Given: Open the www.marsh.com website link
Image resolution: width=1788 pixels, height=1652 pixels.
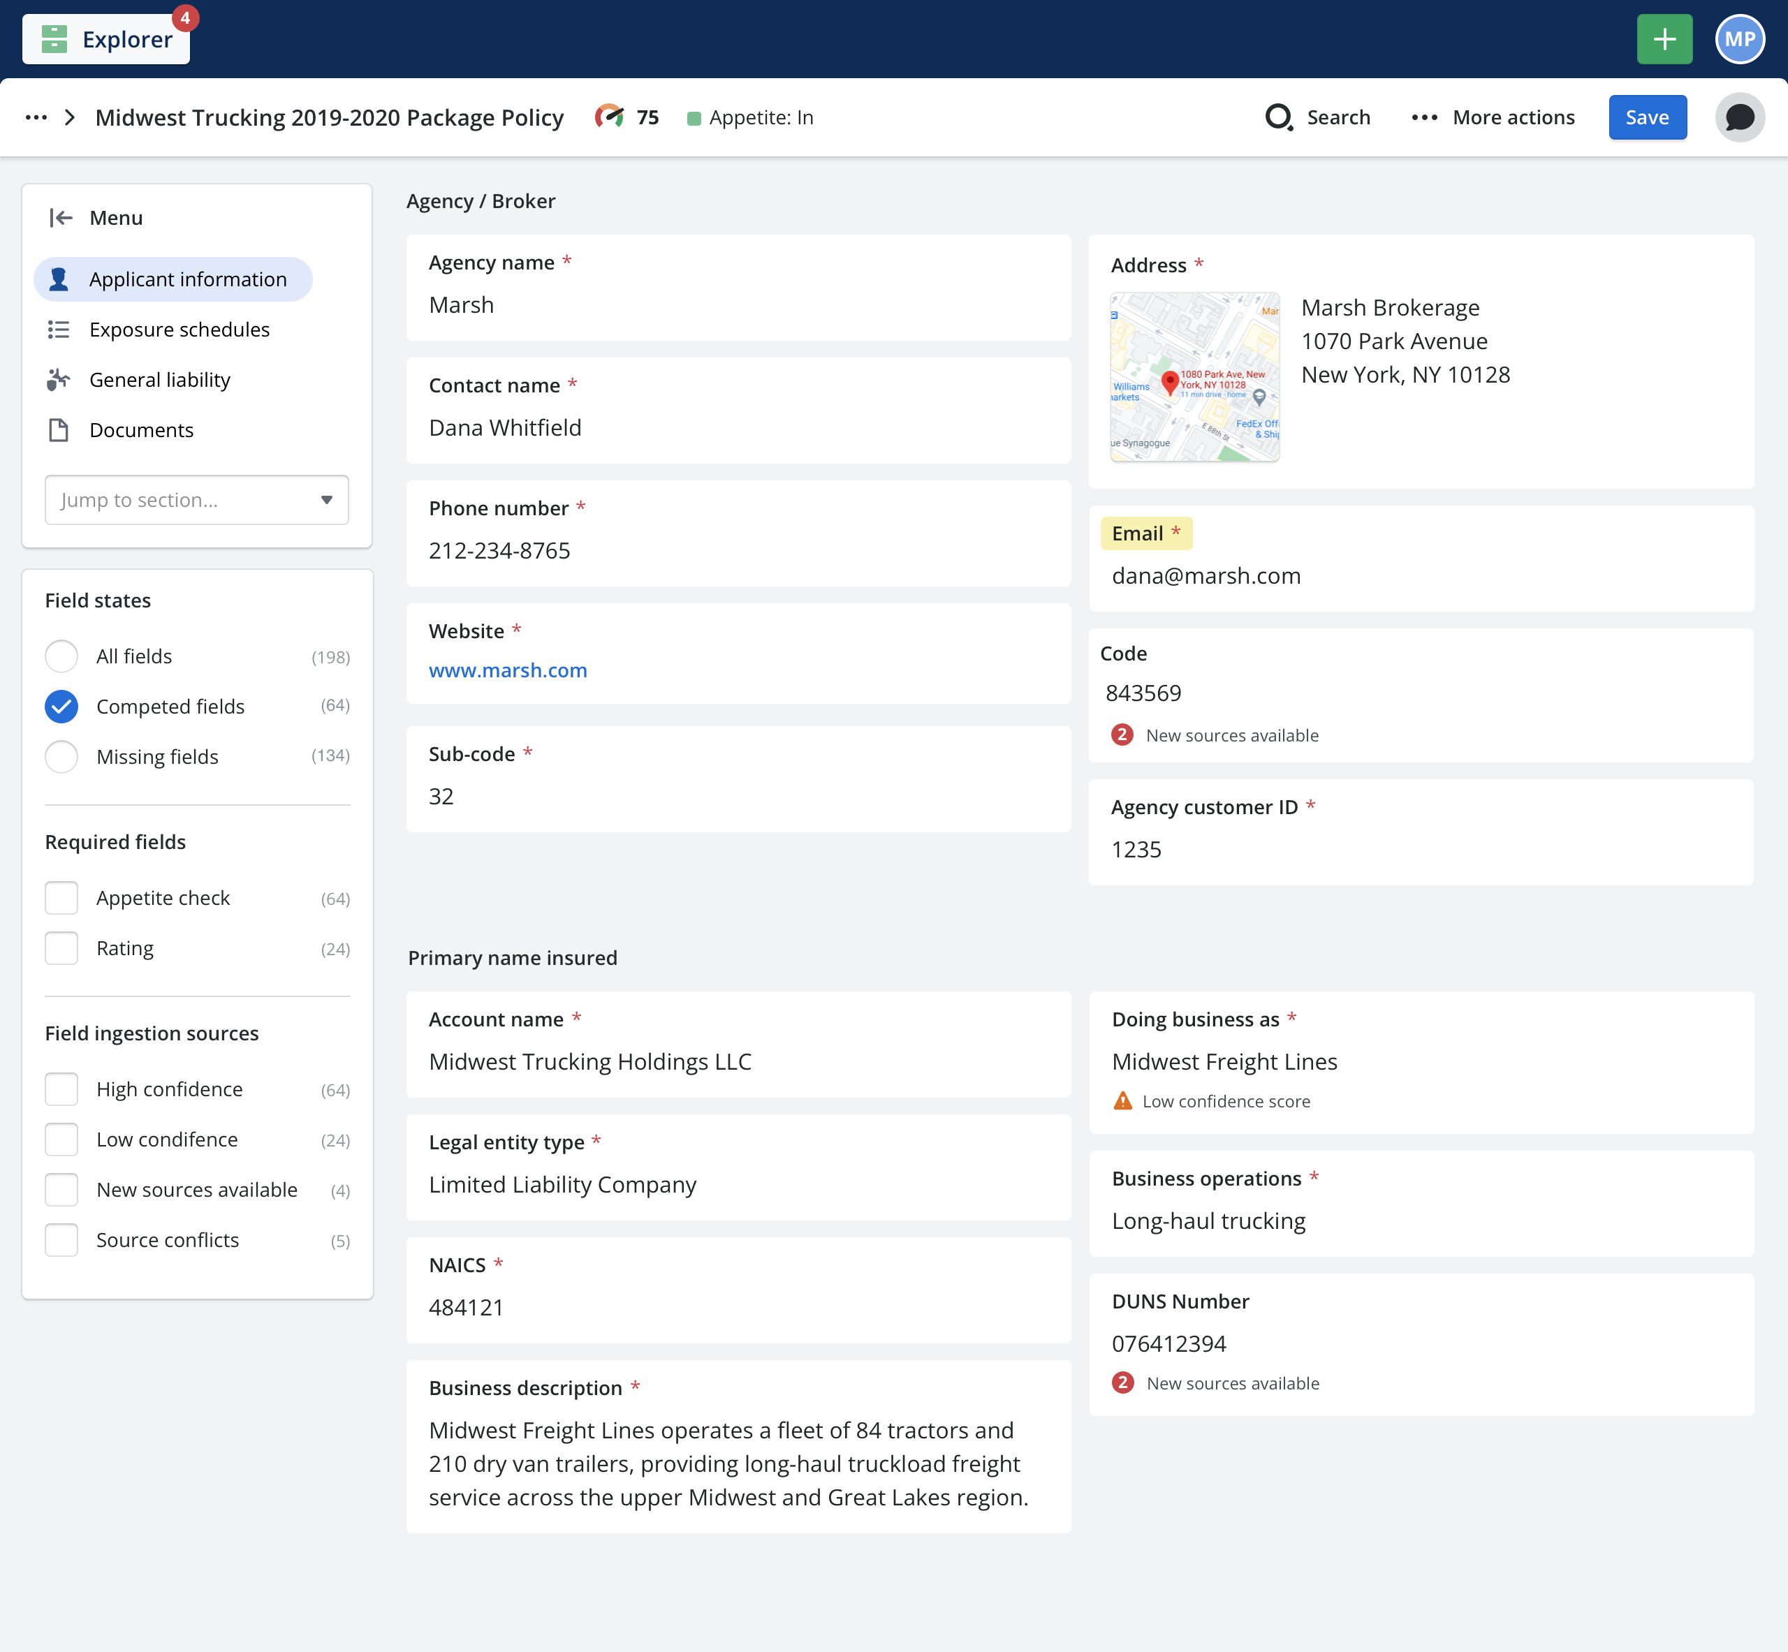Looking at the screenshot, I should click(508, 670).
